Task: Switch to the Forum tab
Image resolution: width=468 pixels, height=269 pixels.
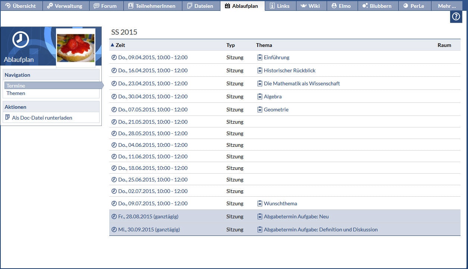Action: pyautogui.click(x=105, y=6)
